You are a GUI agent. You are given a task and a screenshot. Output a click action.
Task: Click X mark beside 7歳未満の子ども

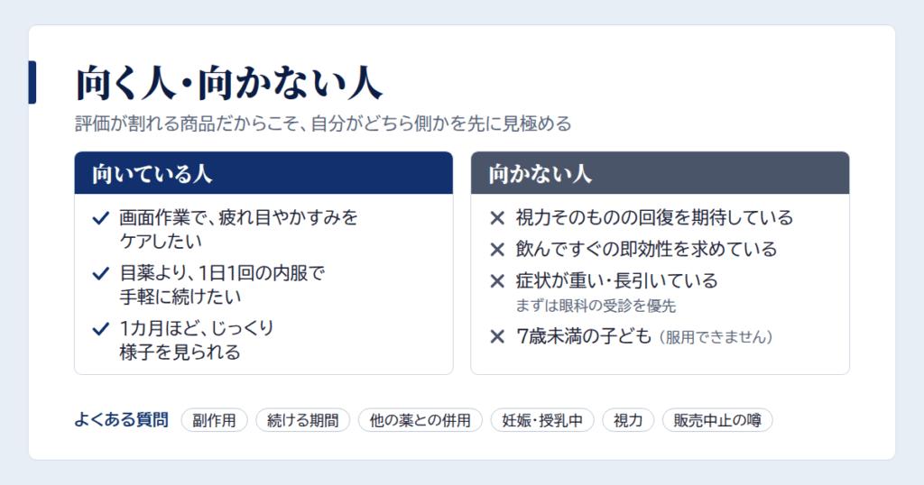point(497,337)
